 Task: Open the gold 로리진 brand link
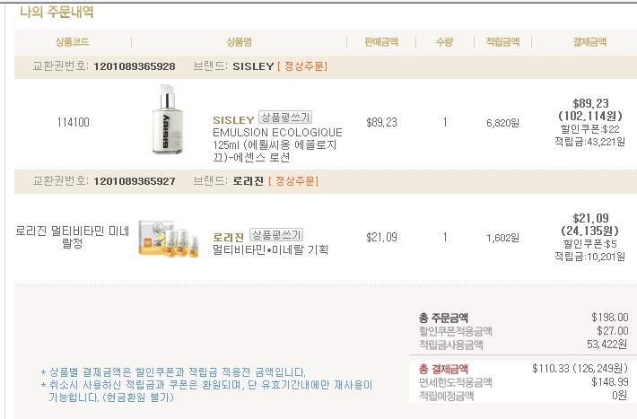[x=228, y=237]
